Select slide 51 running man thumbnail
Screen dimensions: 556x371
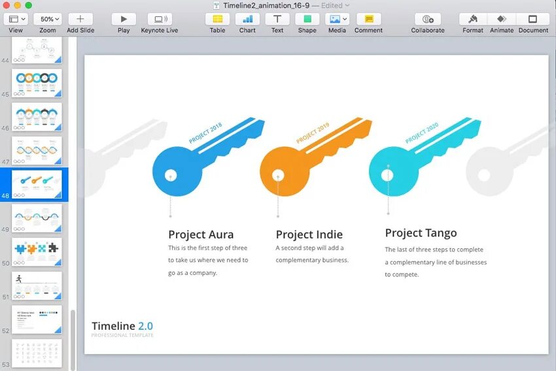pos(37,285)
